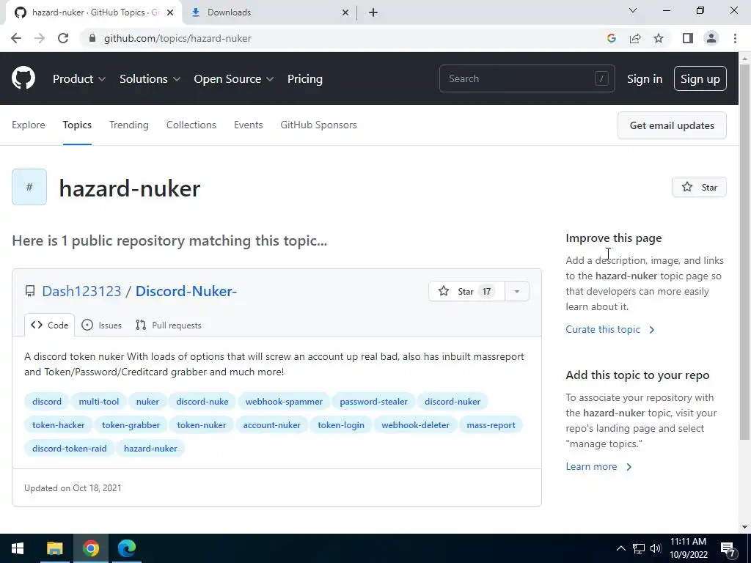Click Get email updates button
The image size is (751, 563).
tap(672, 125)
